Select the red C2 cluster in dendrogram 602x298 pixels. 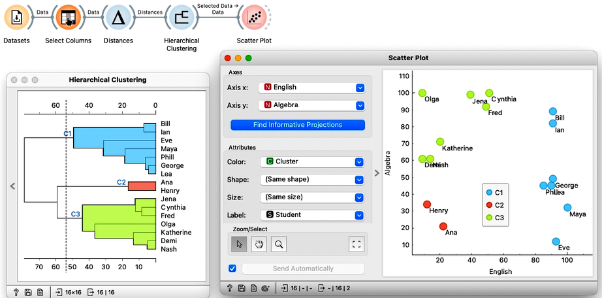tap(142, 186)
